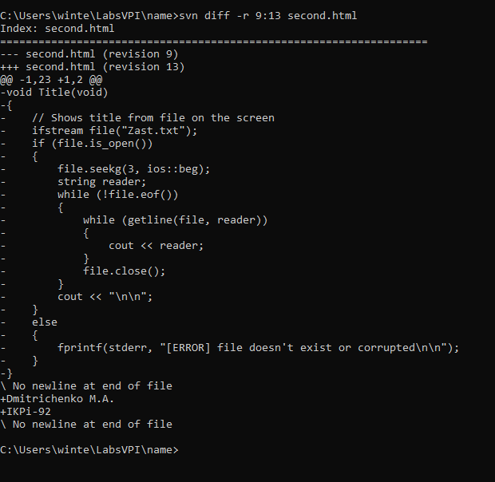Click the added '+Dmitrichenko M.A.' line
495x482 pixels.
click(x=57, y=399)
